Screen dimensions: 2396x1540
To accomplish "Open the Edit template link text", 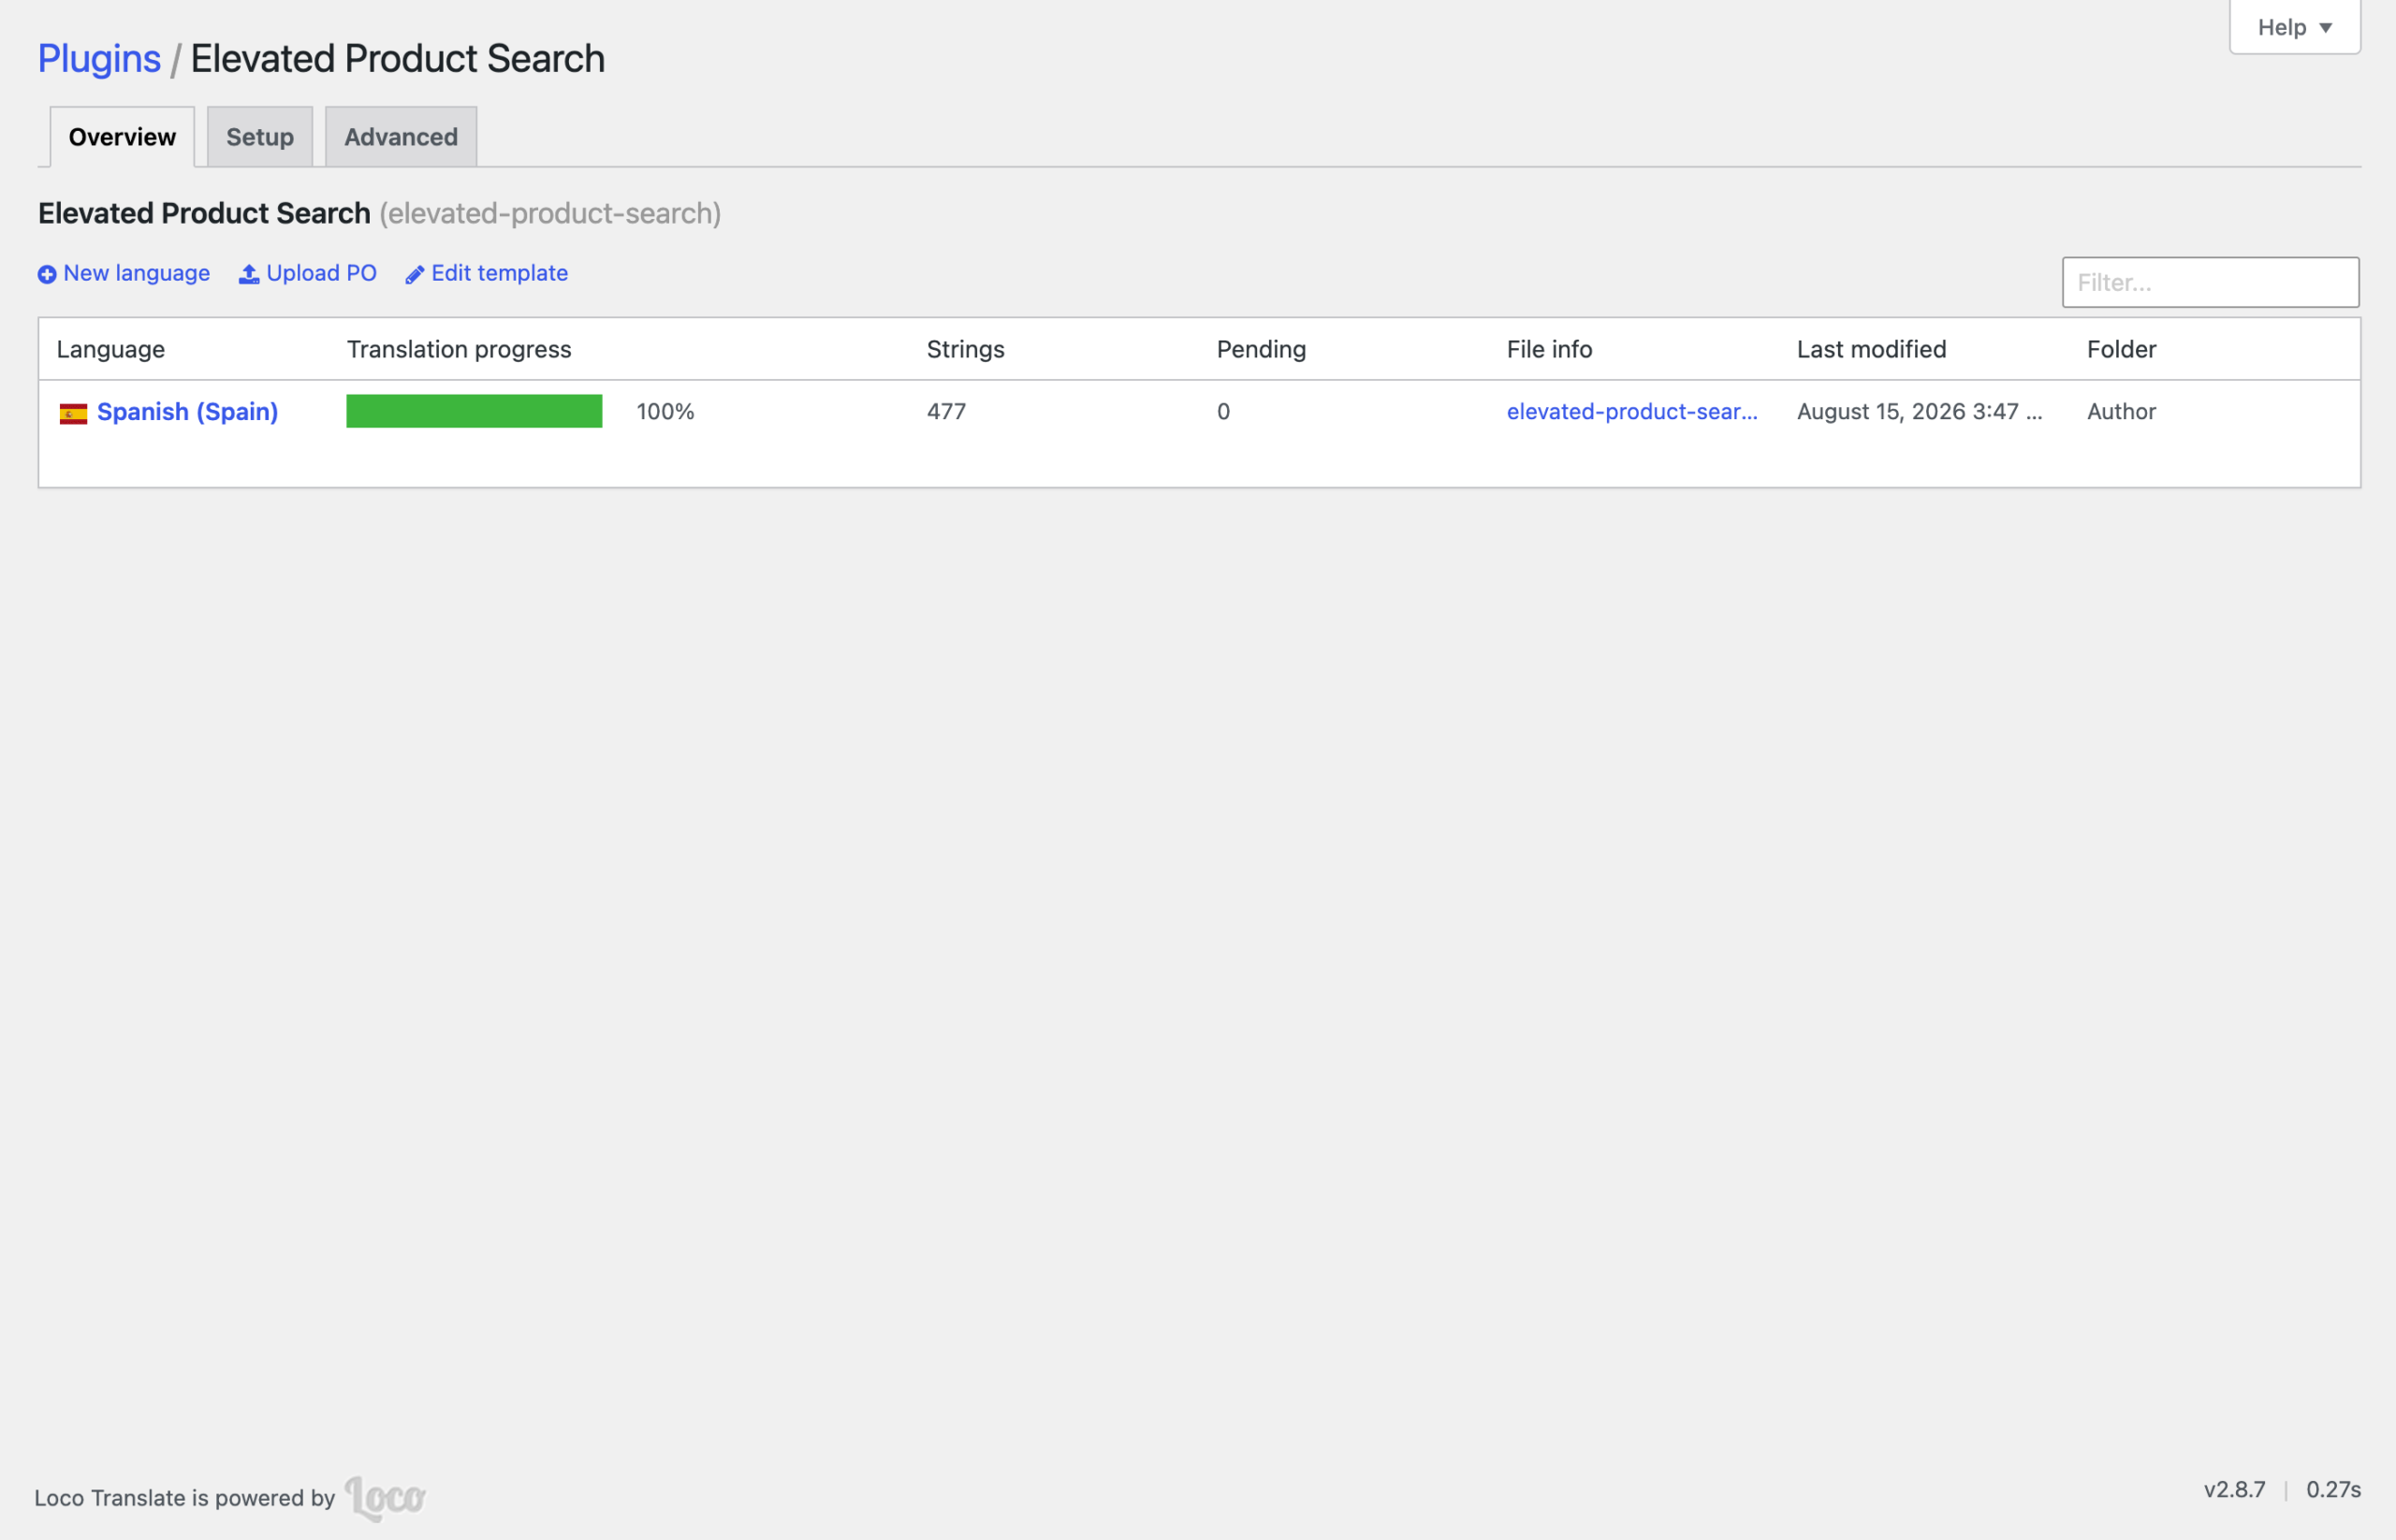I will pos(499,273).
